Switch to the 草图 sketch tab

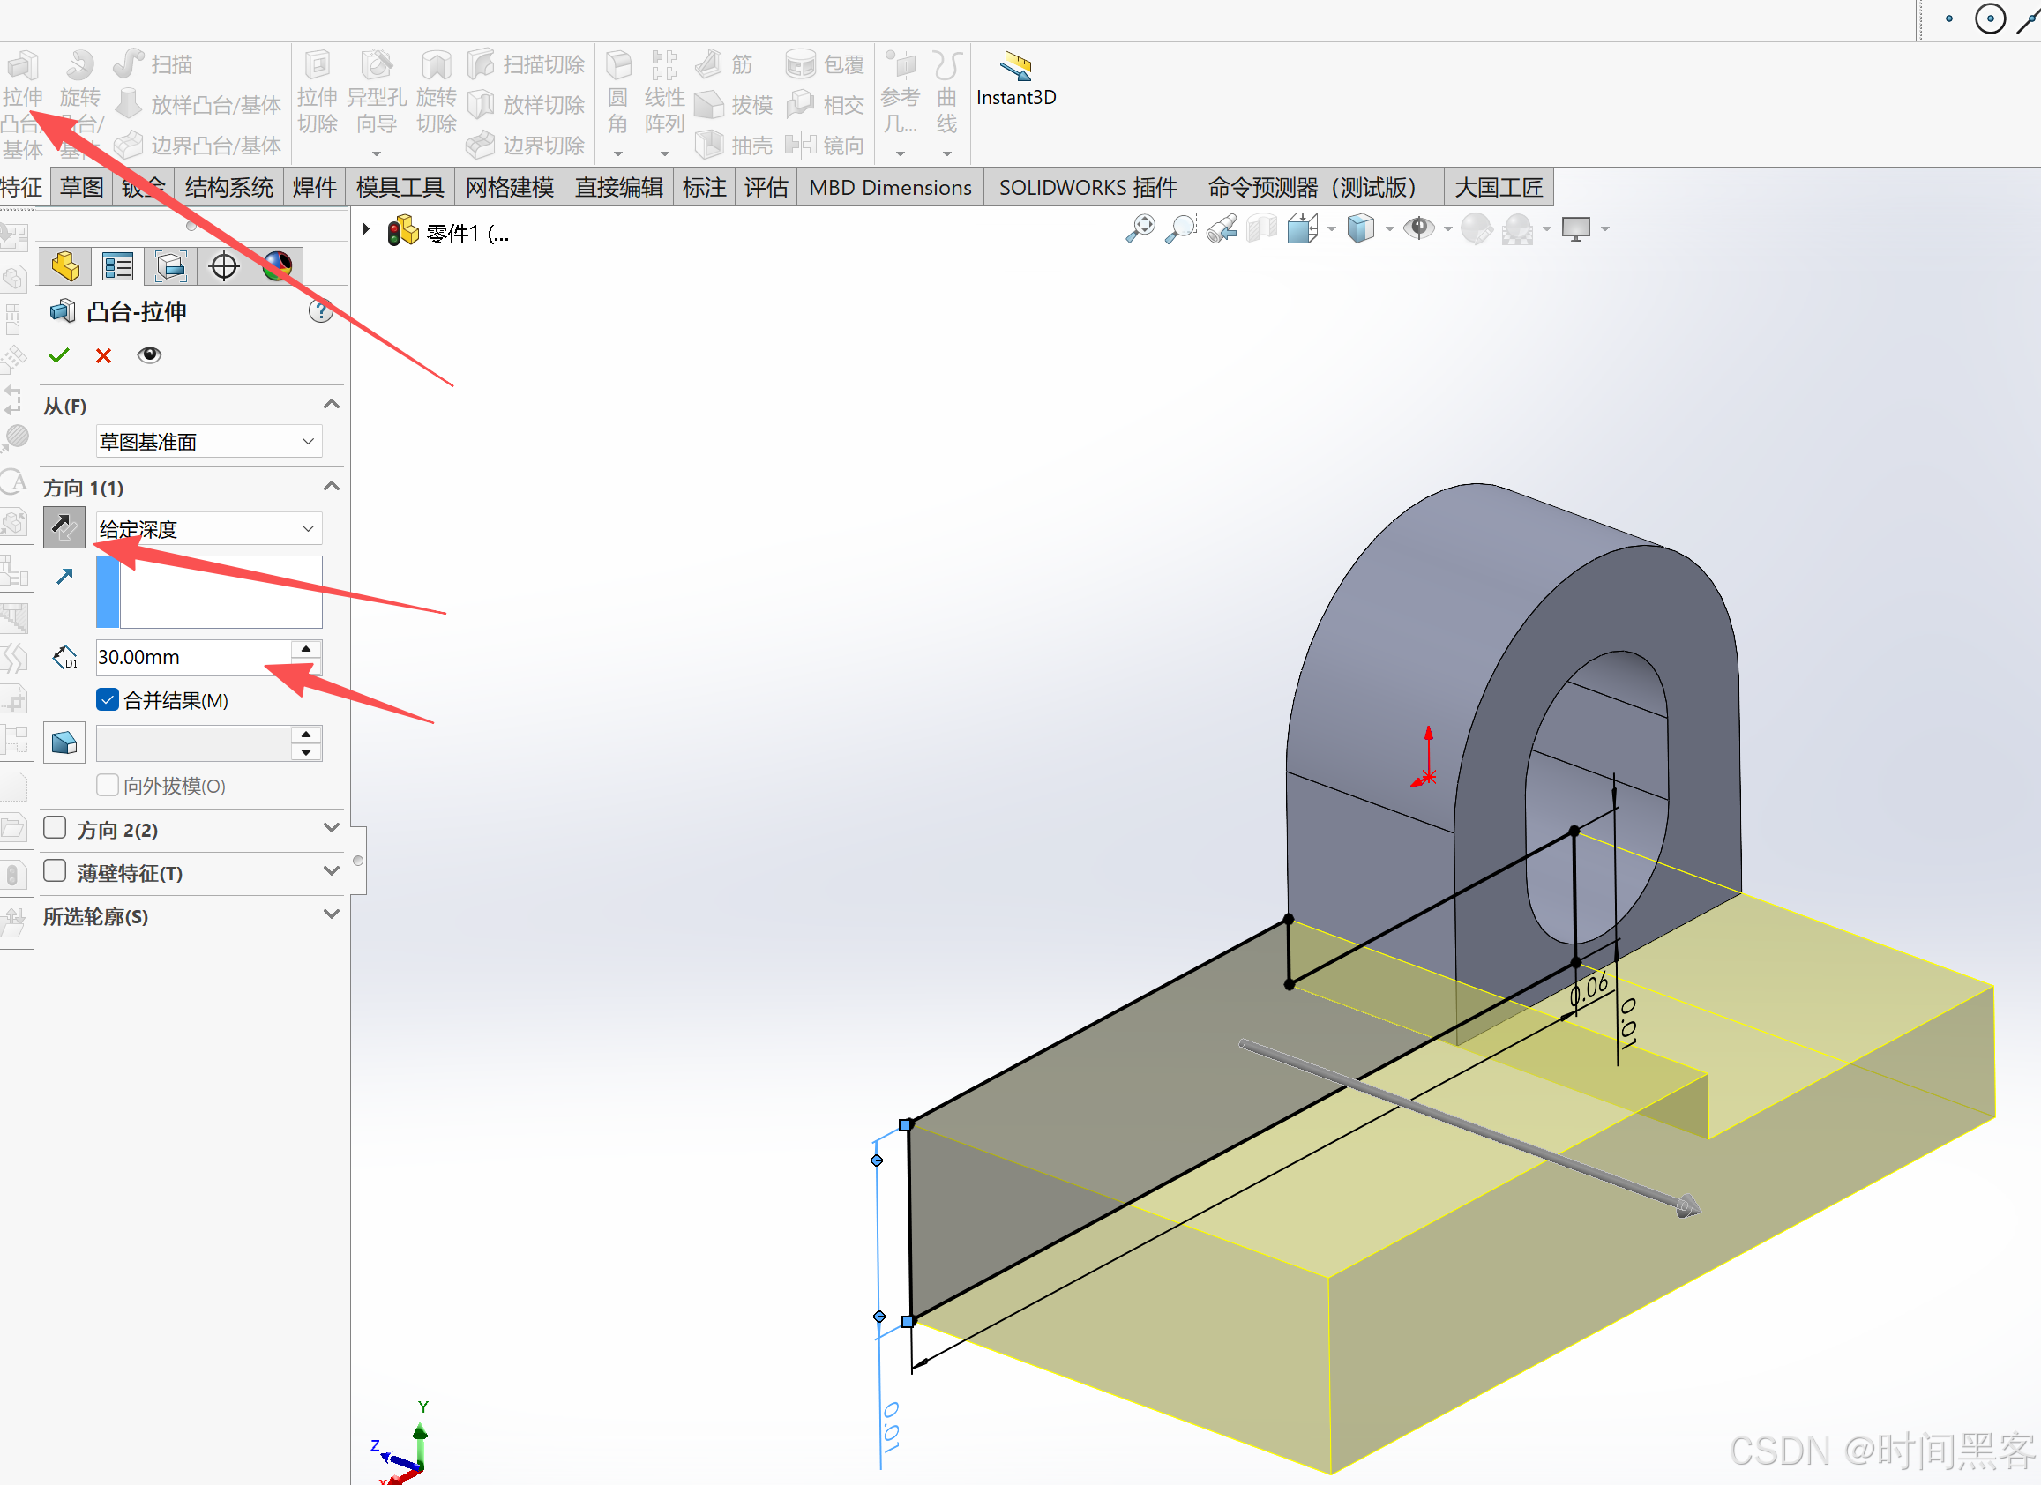coord(81,187)
